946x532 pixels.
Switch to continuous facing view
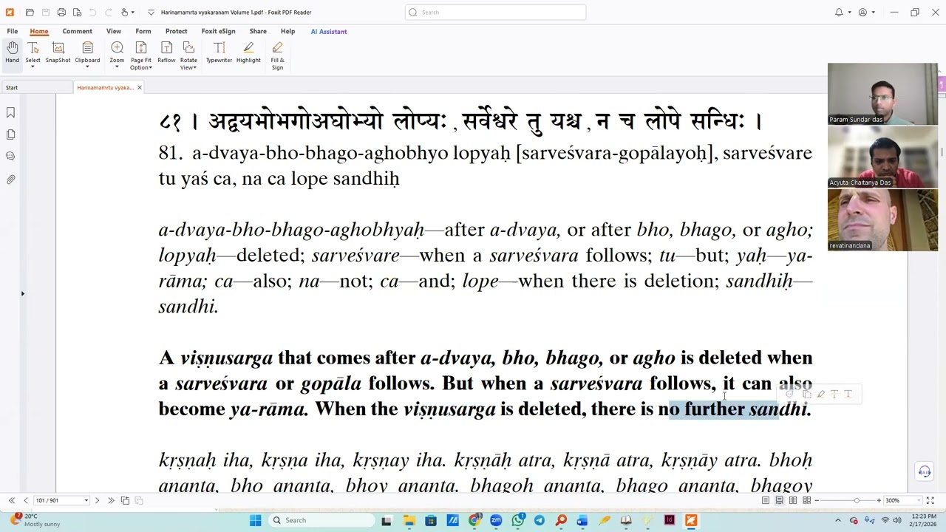point(807,500)
